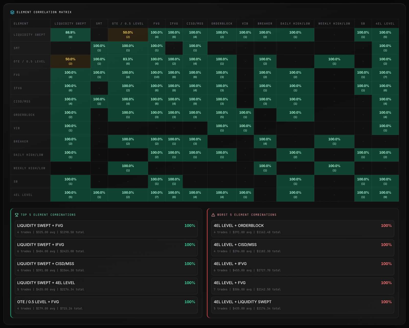Screen dimensions: 409x328
Task: Open the LIQUIDITY SWEPT + IFVG card
Action: pyautogui.click(x=106, y=248)
